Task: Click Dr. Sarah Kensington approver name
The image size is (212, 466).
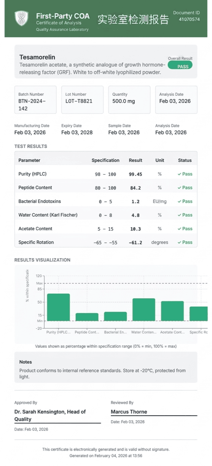Action: 50,415
